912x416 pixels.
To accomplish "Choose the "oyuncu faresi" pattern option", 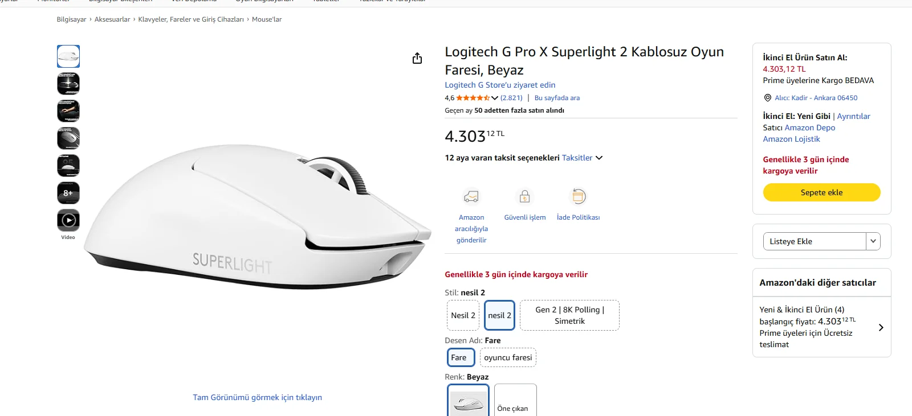I will (x=508, y=357).
